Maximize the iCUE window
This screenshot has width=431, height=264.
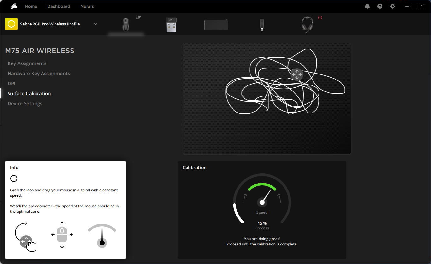pyautogui.click(x=415, y=6)
